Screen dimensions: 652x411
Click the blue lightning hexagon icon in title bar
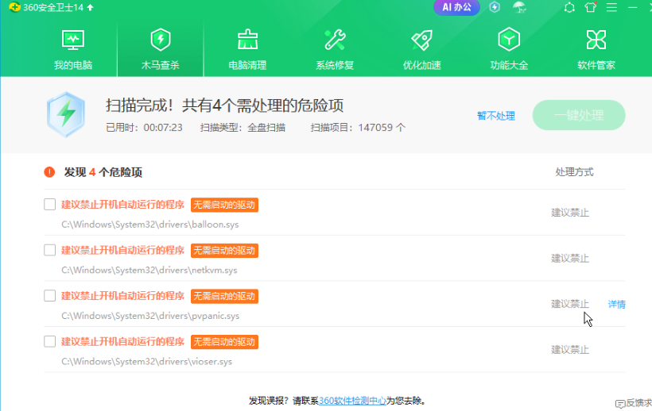click(495, 7)
